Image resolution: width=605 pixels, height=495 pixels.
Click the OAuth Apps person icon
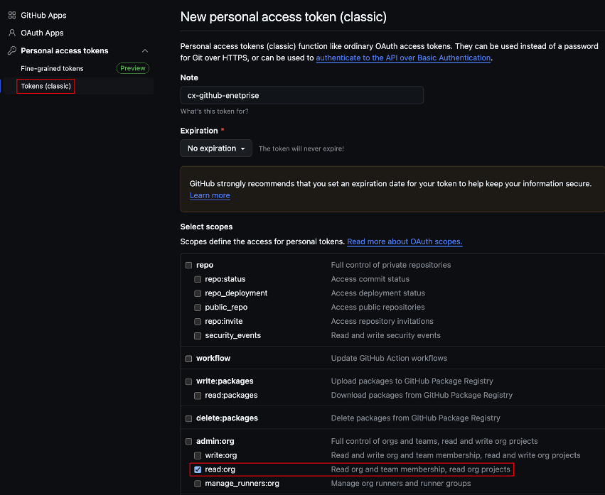point(12,33)
